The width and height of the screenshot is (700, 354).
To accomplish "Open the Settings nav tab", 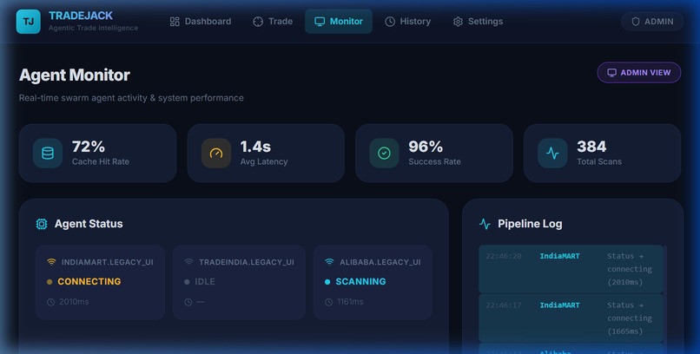I will coord(478,22).
